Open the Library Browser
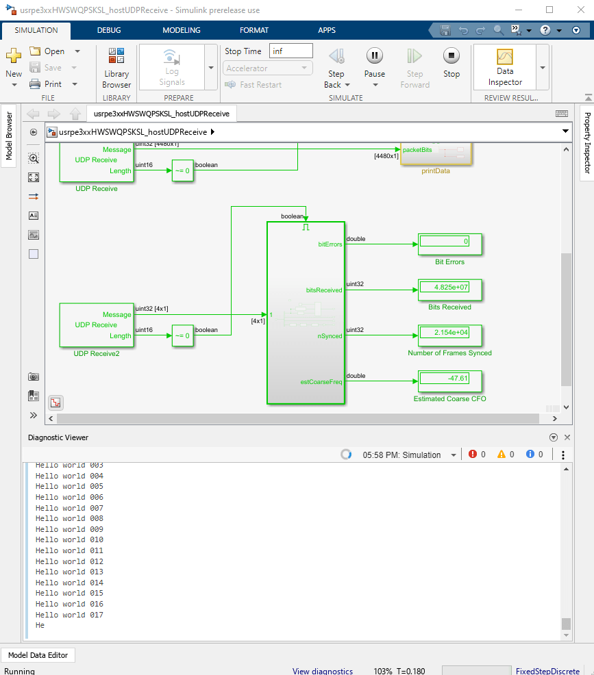Viewport: 594px width, 675px height. coord(116,68)
